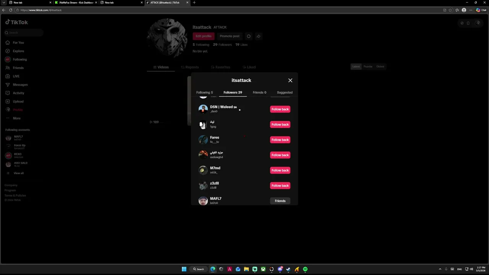Viewport: 489px width, 275px height.
Task: Open the Liked profile tab
Action: 249,67
